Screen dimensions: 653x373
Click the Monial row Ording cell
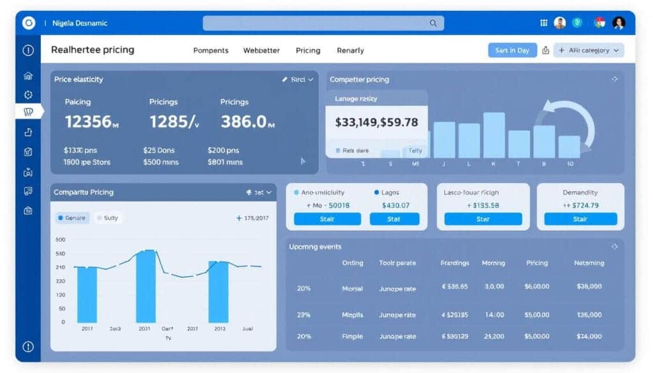(352, 288)
